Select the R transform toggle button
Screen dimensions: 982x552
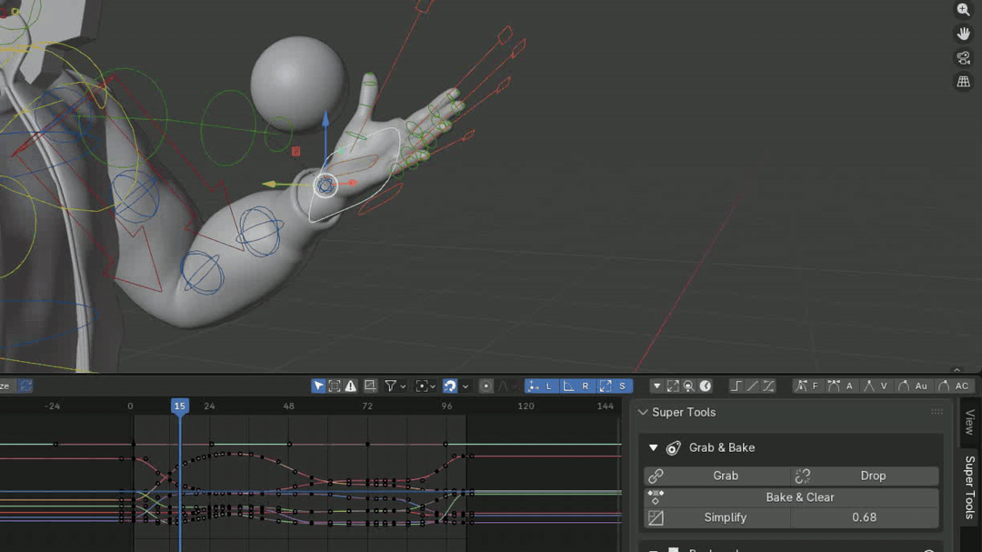click(576, 386)
